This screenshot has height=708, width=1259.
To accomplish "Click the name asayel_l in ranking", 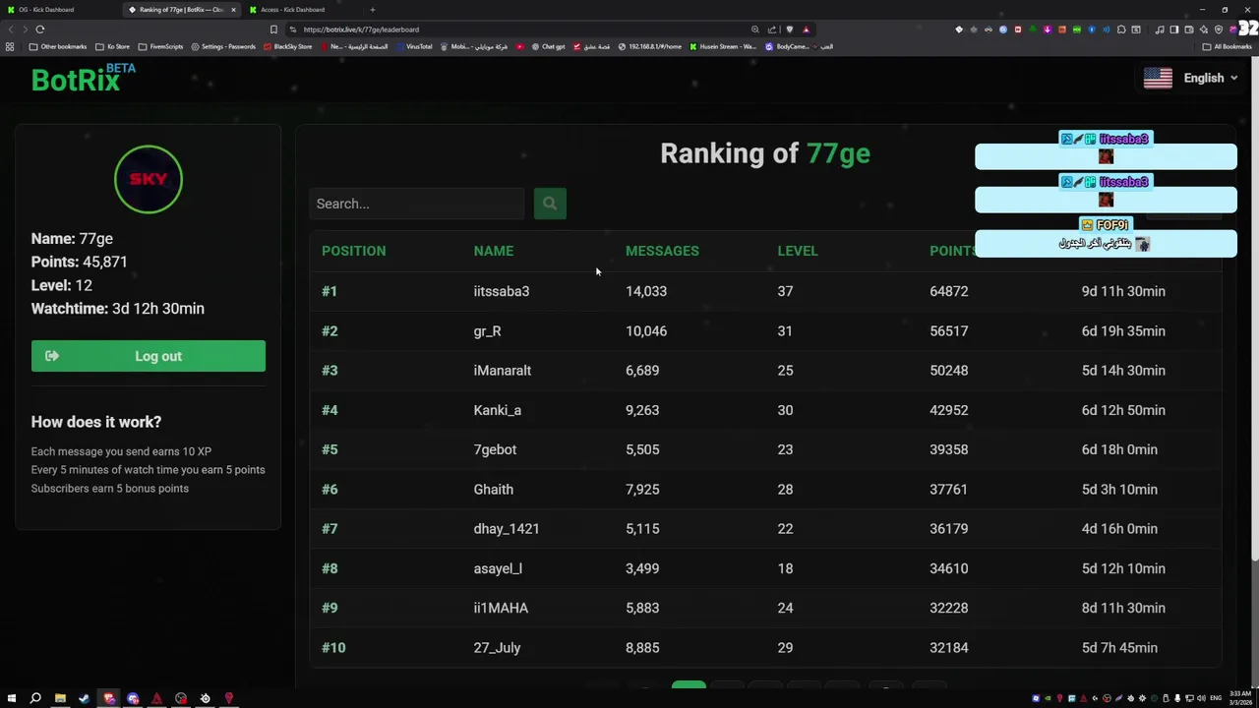I will click(498, 568).
